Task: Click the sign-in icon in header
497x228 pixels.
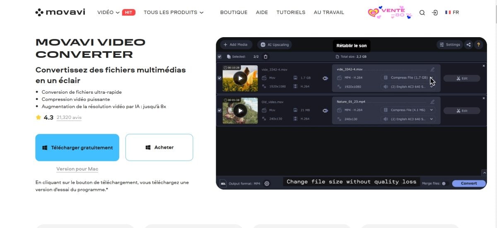Action: 434,13
